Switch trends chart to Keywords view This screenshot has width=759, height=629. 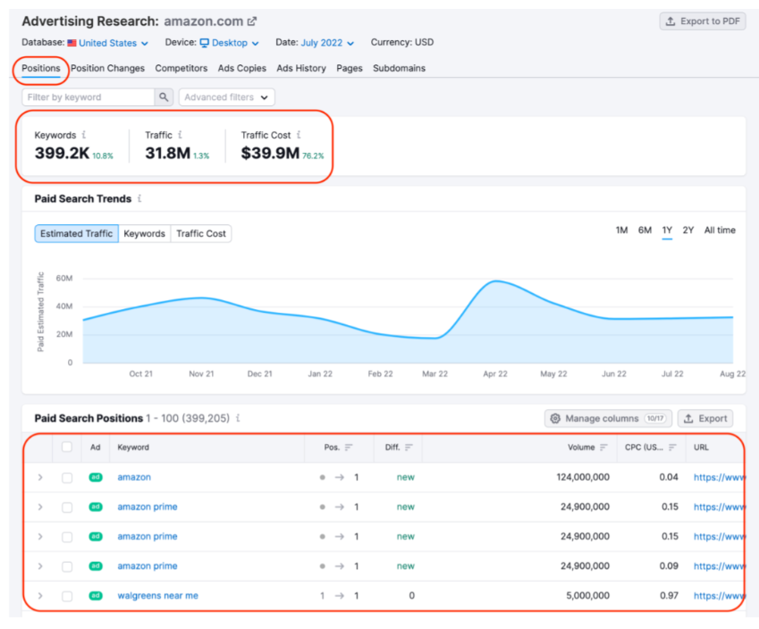pos(144,234)
